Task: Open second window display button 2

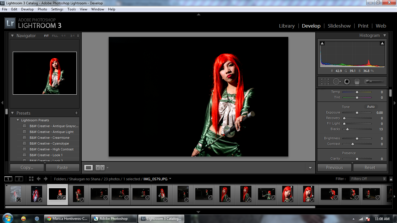Action: [x=19, y=179]
